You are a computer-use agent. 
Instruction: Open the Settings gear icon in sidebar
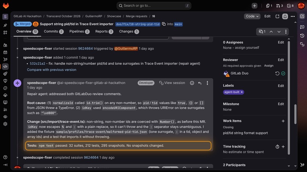tap(5, 124)
